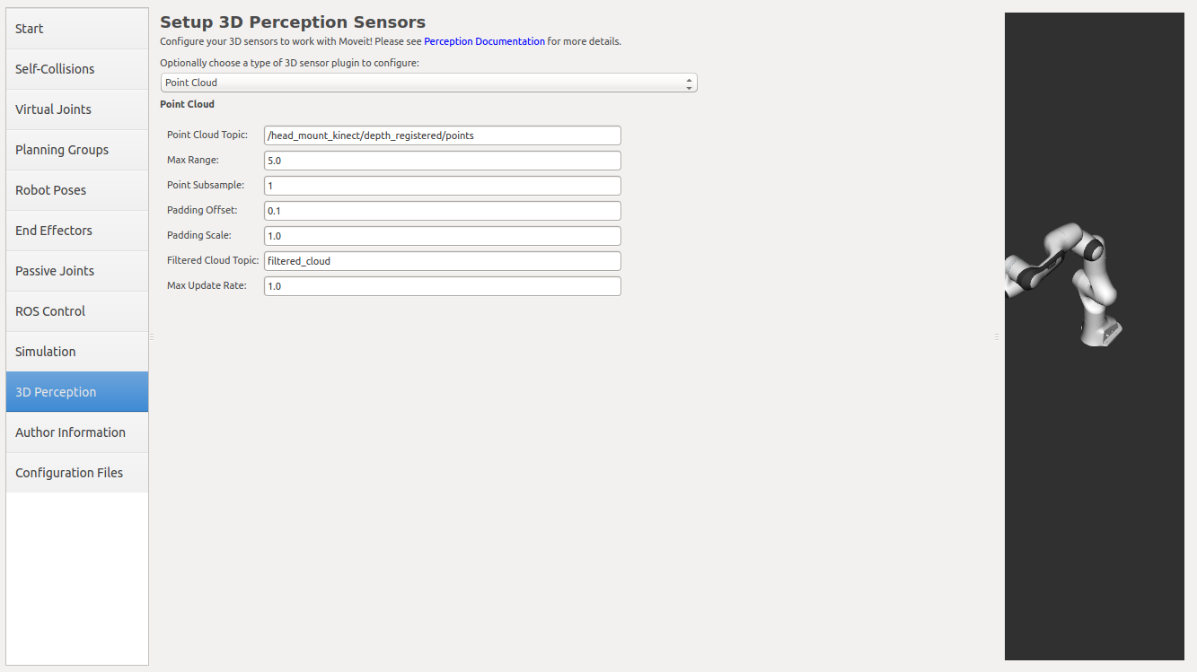Open the Perception Documentation link

point(484,41)
